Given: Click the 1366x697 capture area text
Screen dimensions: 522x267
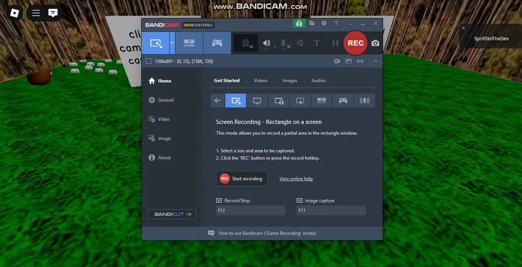Looking at the screenshot, I should pyautogui.click(x=184, y=61).
